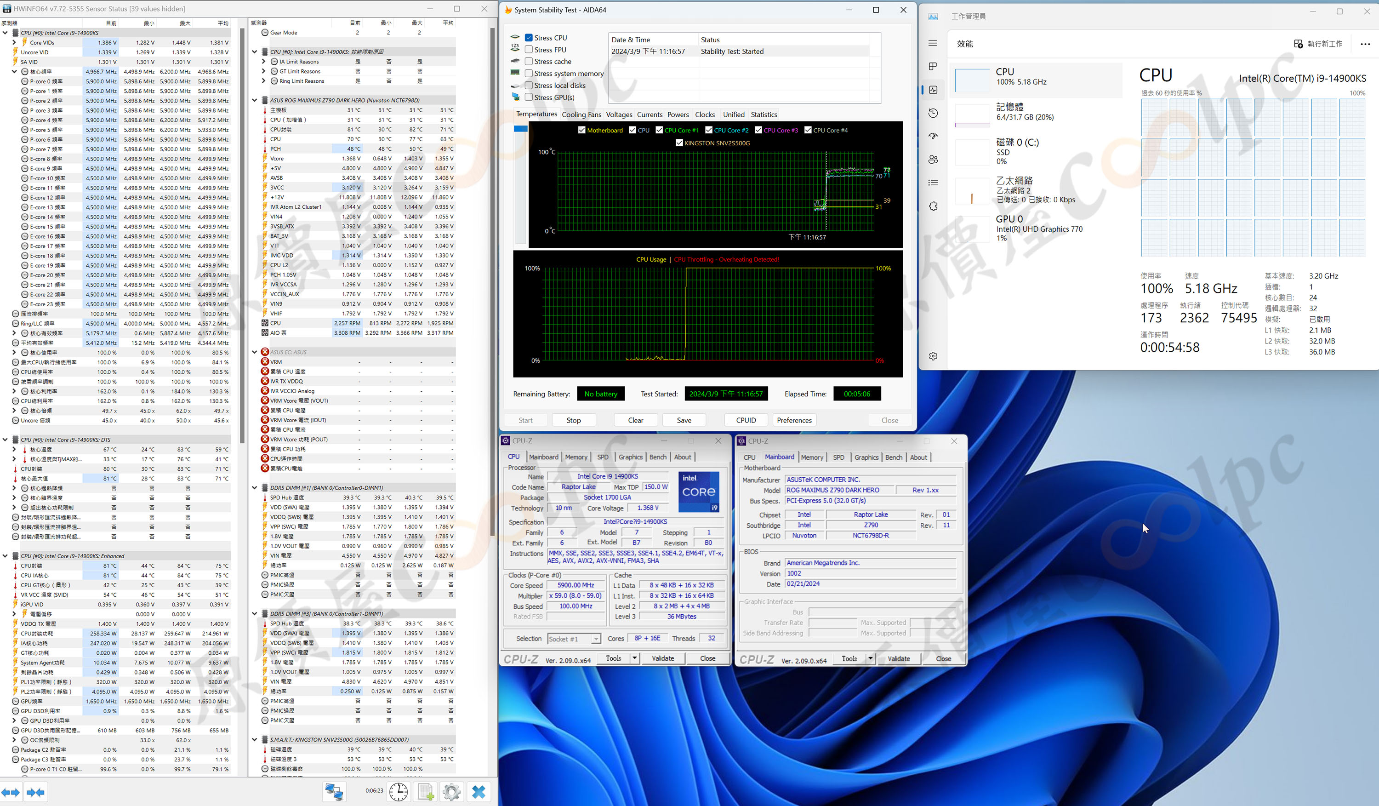Viewport: 1379px width, 806px height.
Task: Toggle CPU Core #1 graph checkbox
Action: tap(660, 130)
